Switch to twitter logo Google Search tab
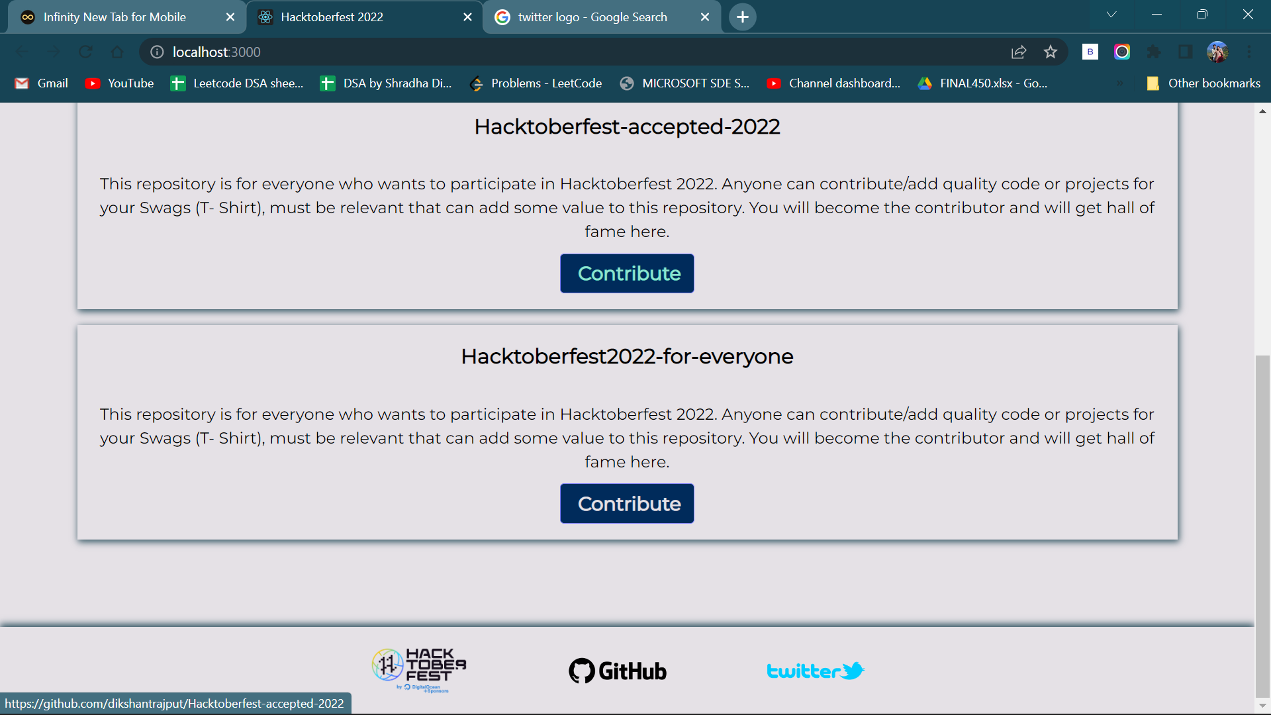Screen dimensions: 1271x715 point(592,17)
